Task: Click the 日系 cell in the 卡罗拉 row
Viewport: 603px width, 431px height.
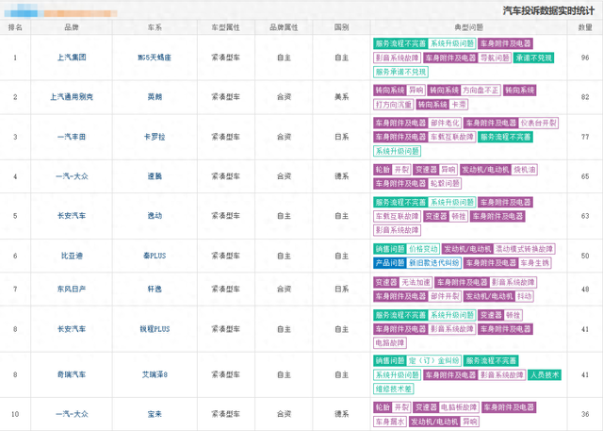Action: (x=341, y=137)
